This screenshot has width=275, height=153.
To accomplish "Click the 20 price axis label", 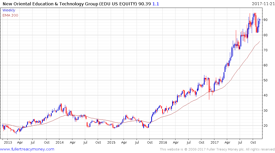I will pyautogui.click(x=266, y=125).
